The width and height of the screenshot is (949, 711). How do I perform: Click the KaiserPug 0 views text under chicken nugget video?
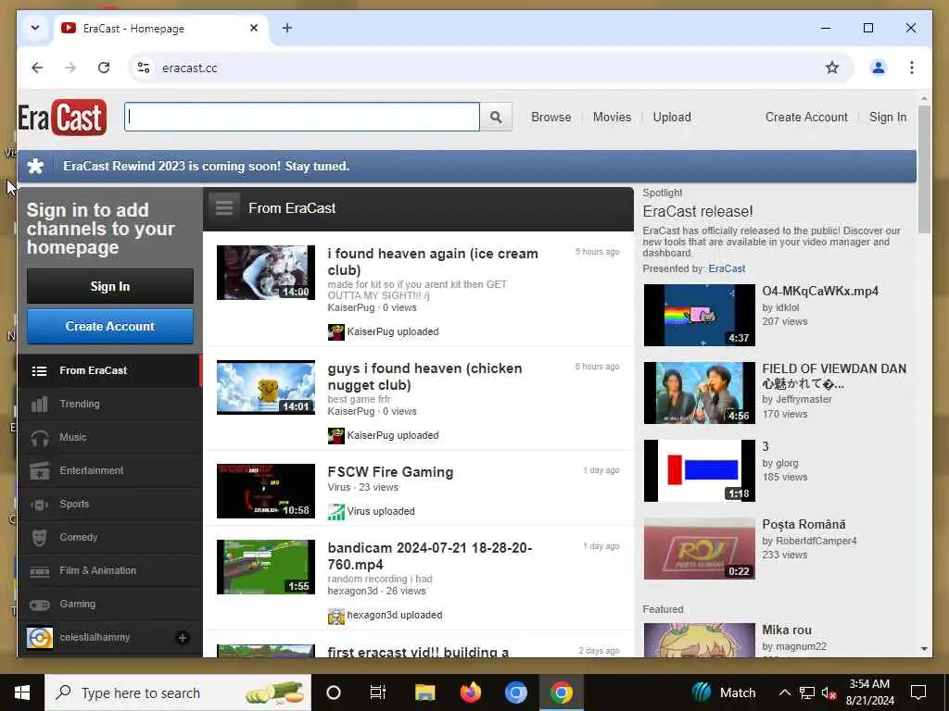[373, 412]
